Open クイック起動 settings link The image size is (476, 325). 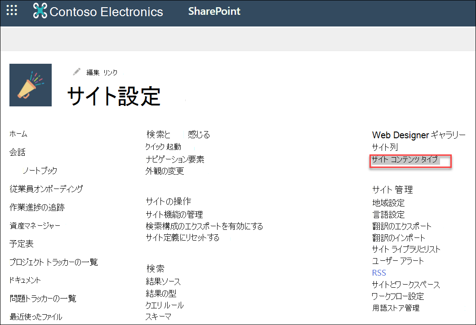coord(163,147)
